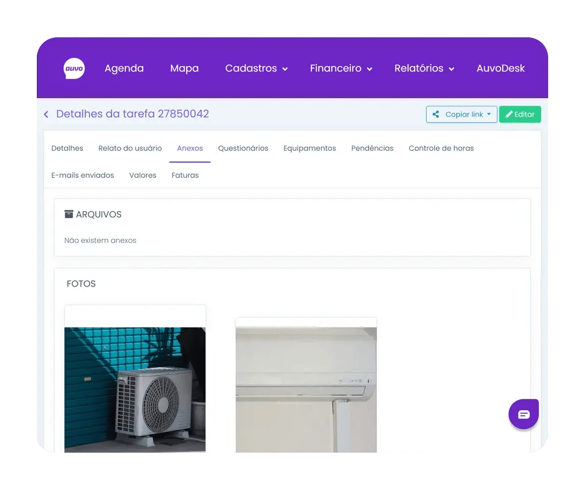Screen dimensions: 585x490
Task: Expand the Cadastros dropdown menu
Action: click(256, 69)
